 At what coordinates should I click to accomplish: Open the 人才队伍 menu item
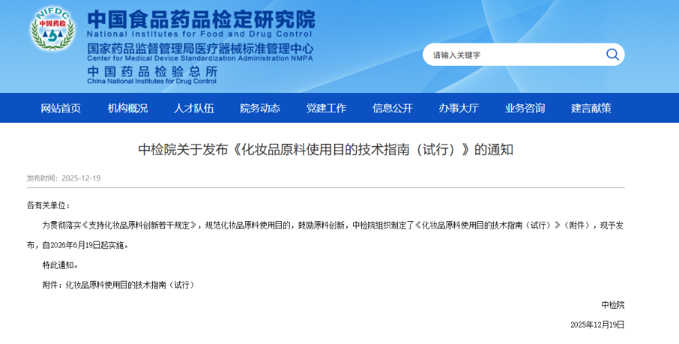[194, 108]
